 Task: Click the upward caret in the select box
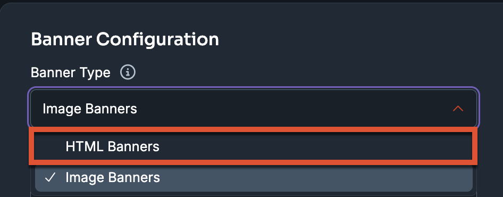tap(458, 109)
